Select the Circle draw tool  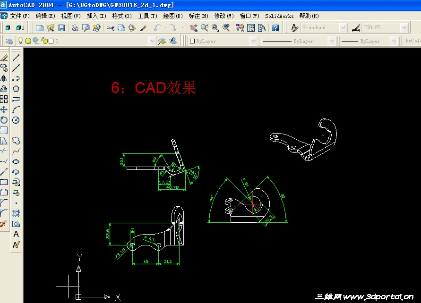click(x=16, y=120)
